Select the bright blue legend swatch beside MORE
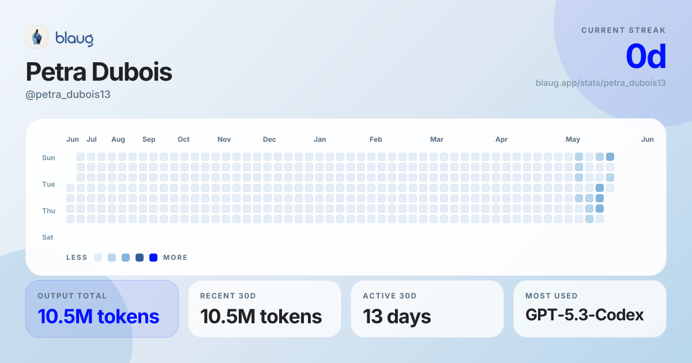 click(153, 258)
